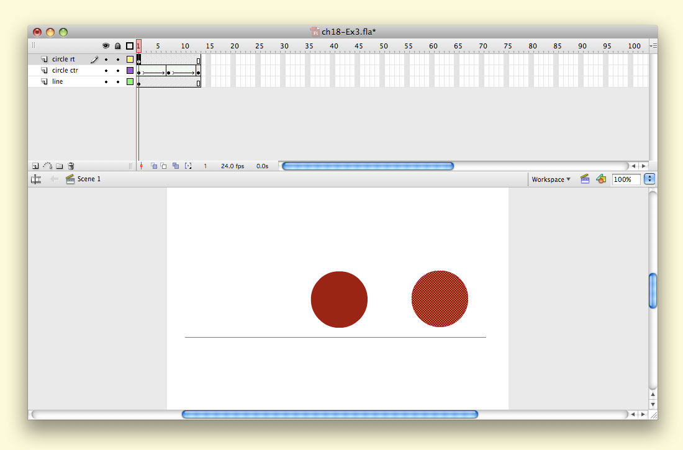683x450 pixels.
Task: Click the Center Frame icon
Action: click(141, 166)
